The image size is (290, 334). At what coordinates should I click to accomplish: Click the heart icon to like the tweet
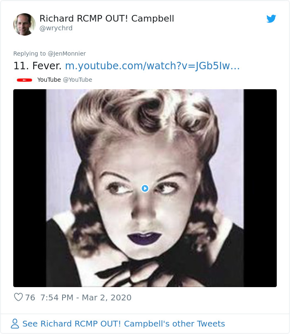[18, 297]
